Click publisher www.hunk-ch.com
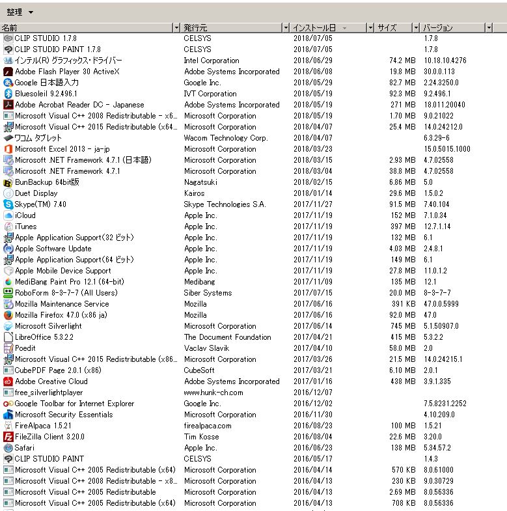Screen dimensions: 507x511 (x=213, y=393)
